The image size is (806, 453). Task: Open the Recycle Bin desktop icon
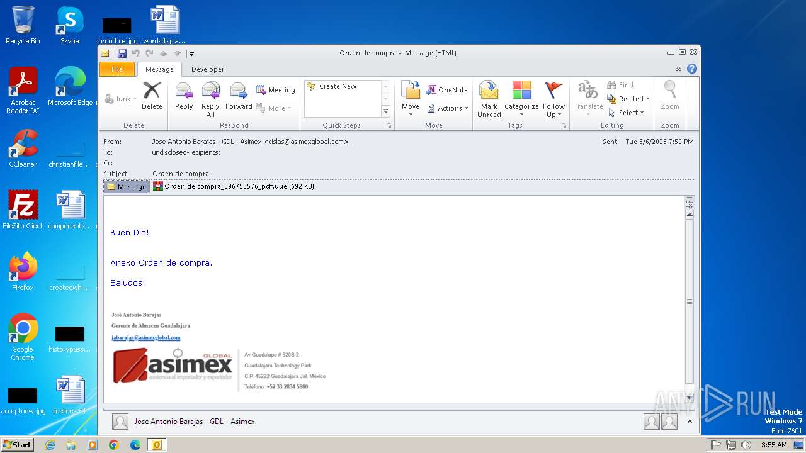click(23, 25)
